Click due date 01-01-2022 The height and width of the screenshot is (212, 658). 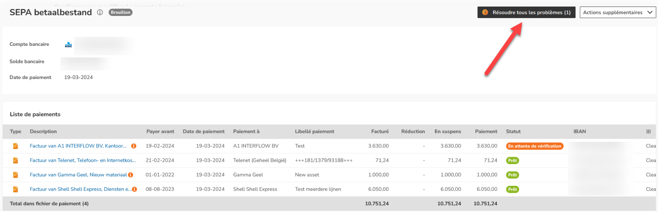[160, 175]
